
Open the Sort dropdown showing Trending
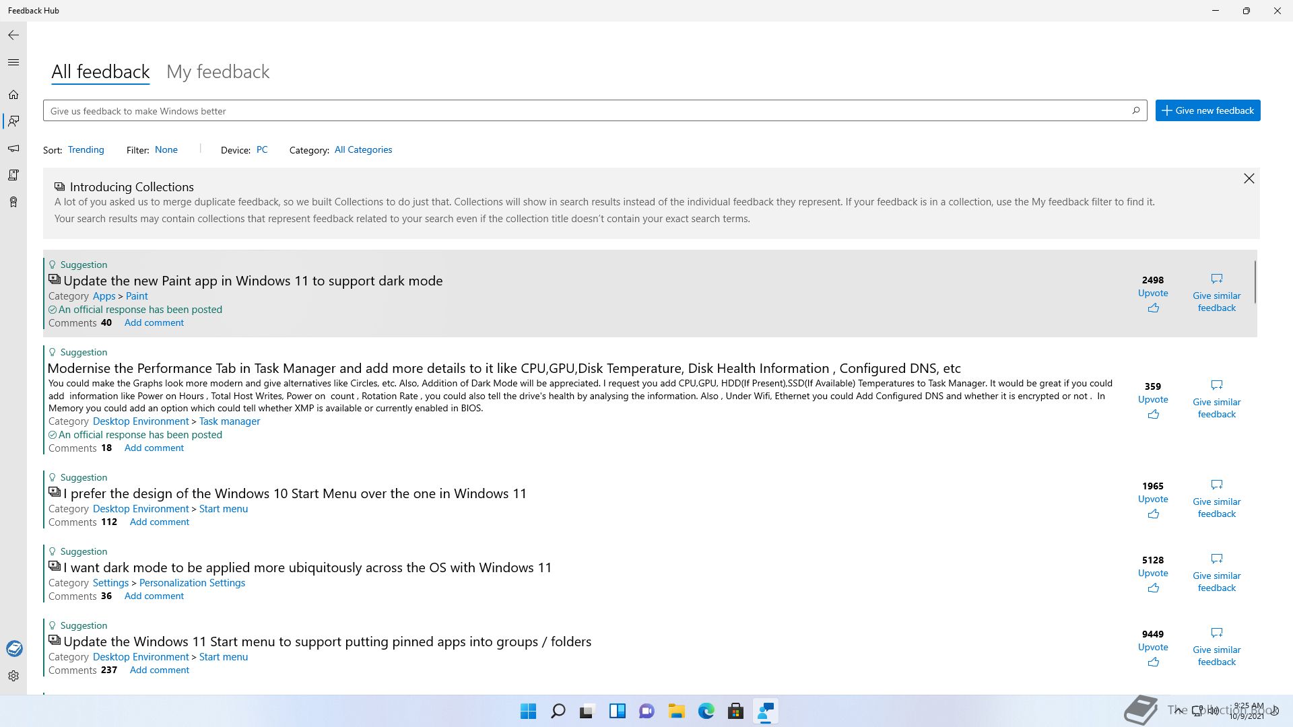pos(86,149)
